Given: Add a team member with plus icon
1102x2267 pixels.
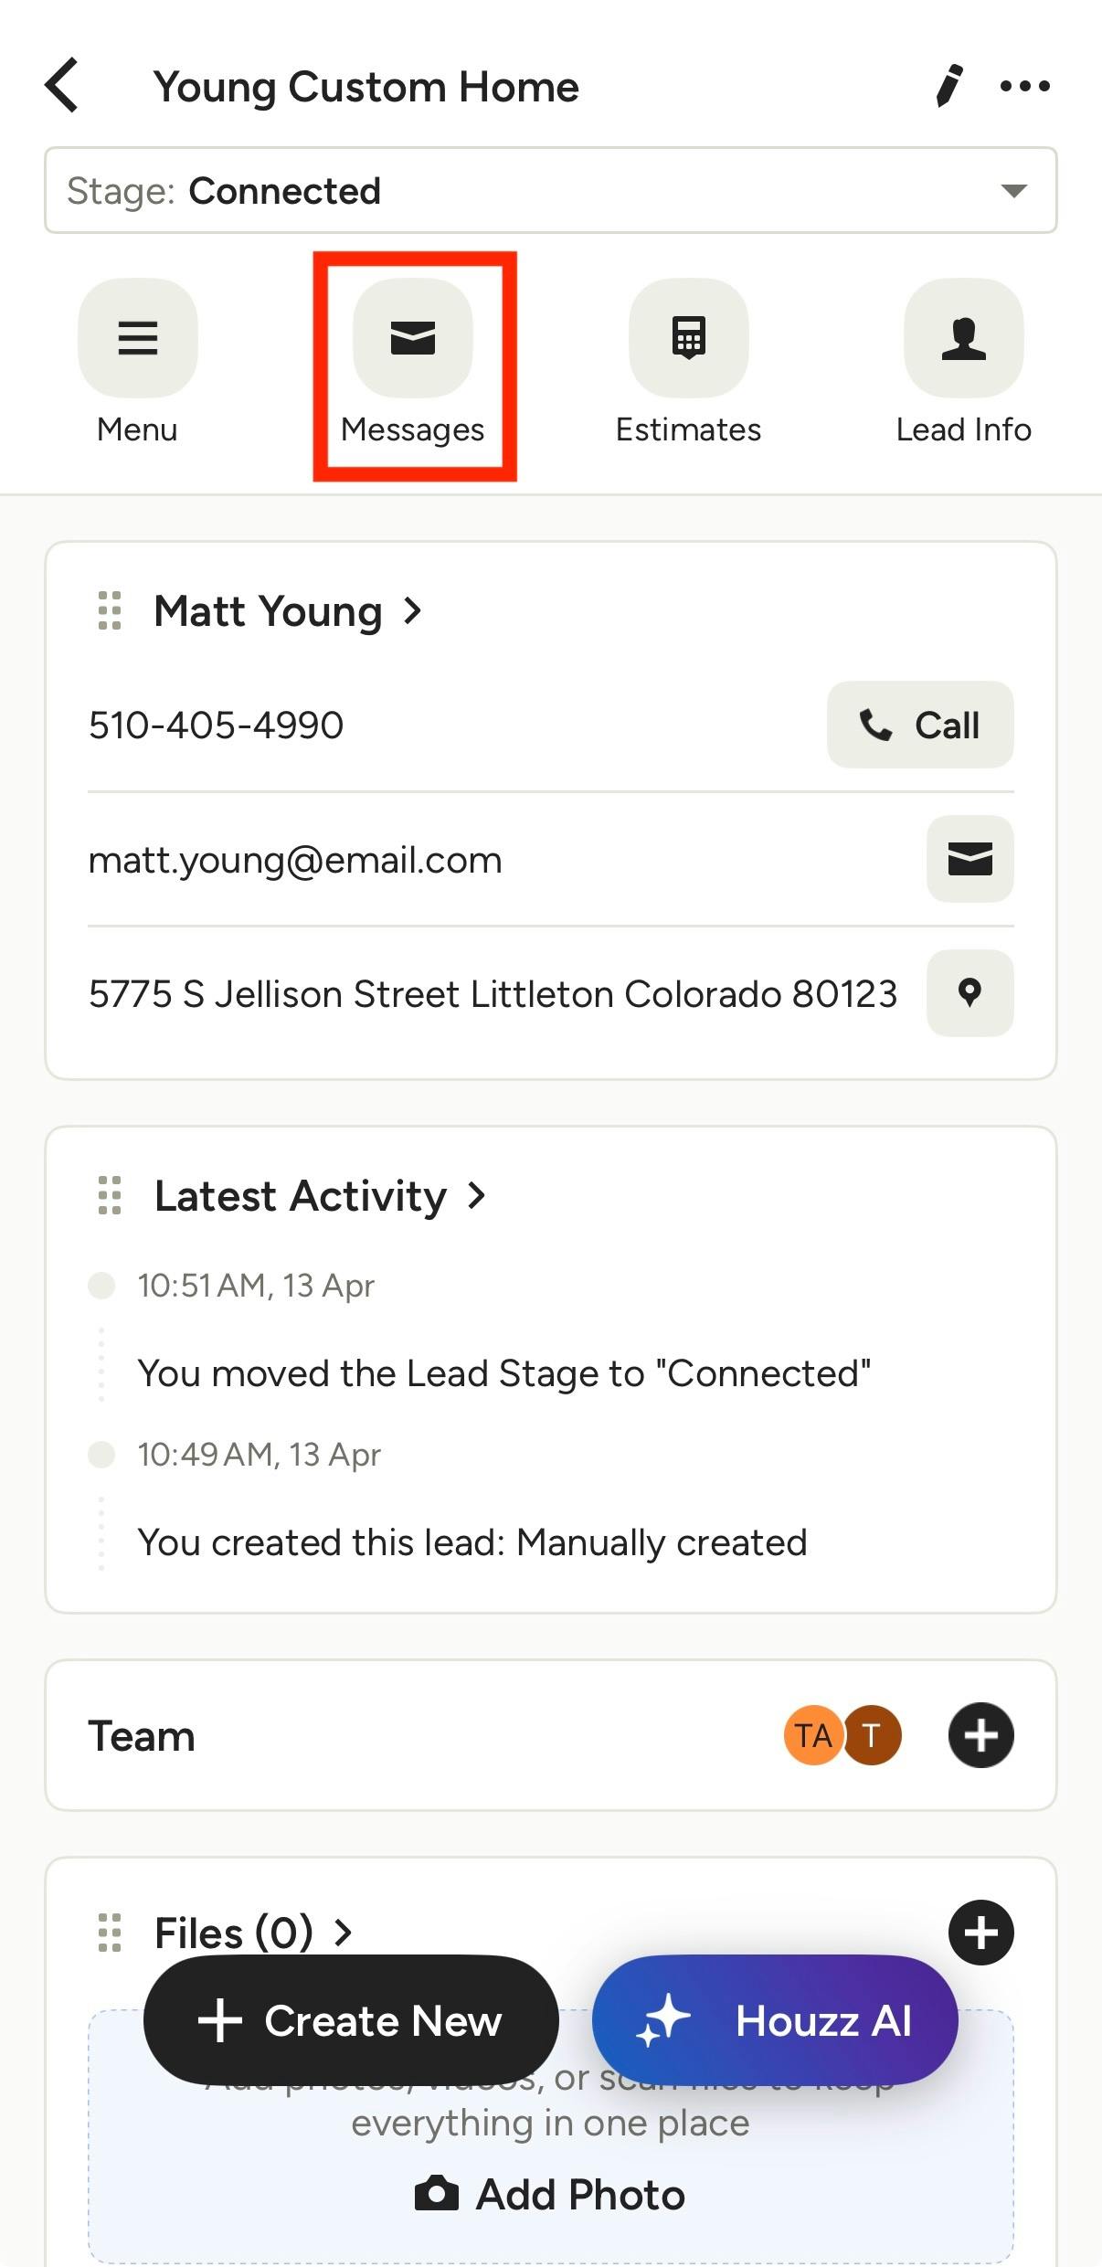Looking at the screenshot, I should click(981, 1735).
